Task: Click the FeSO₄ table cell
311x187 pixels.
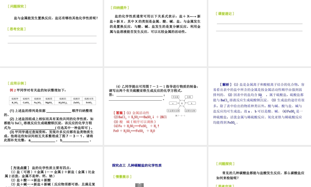Action: point(89,103)
